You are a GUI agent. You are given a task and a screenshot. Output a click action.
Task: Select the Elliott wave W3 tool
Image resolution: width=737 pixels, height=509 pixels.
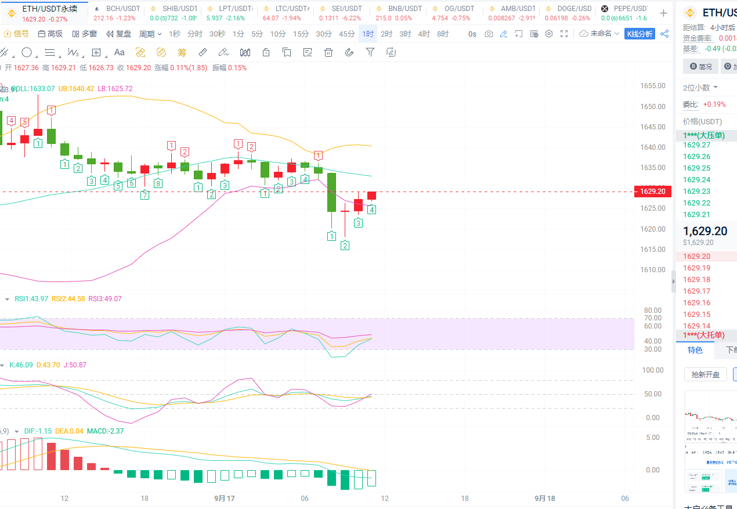coord(73,52)
